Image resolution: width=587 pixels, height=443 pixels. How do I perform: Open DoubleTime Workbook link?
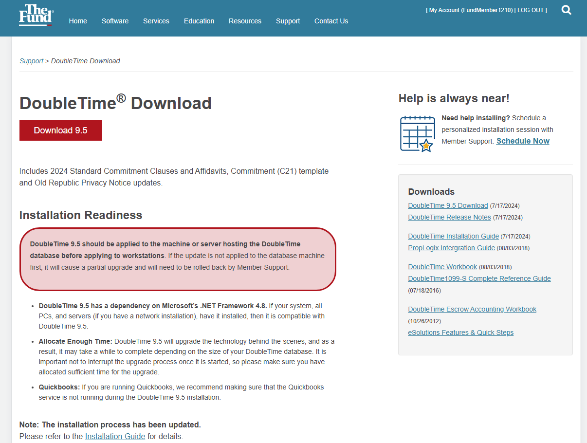(442, 267)
